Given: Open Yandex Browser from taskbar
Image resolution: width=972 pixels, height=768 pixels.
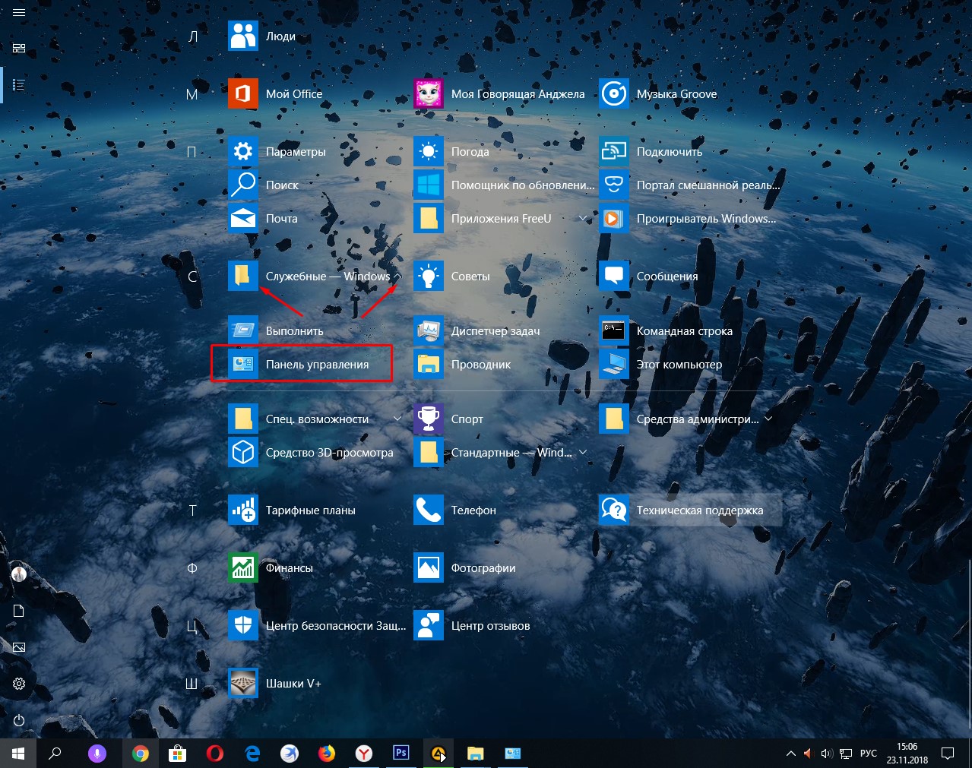Looking at the screenshot, I should (x=364, y=754).
